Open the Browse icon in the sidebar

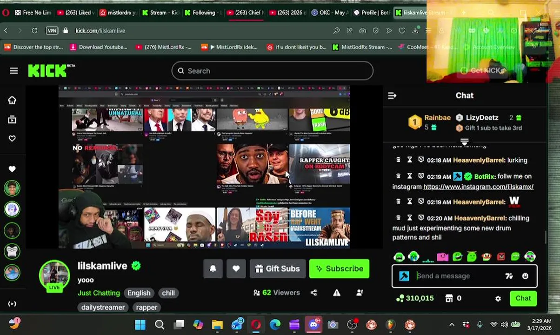(12, 120)
